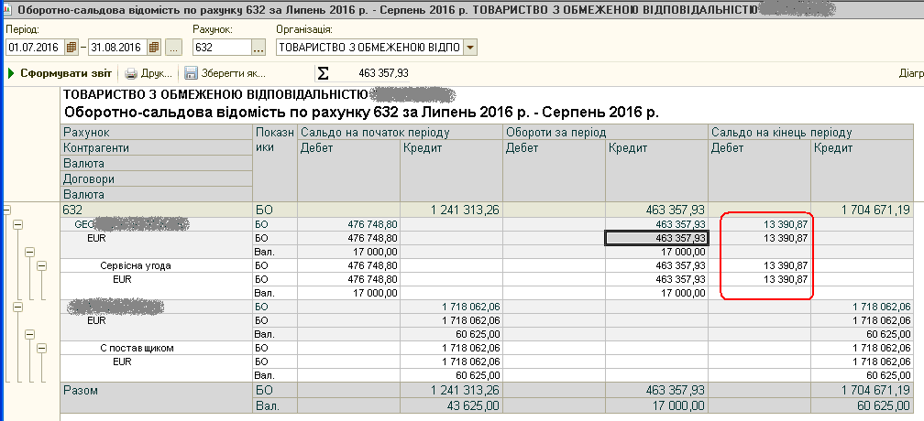Collapse the top-level 632 account group
The height and width of the screenshot is (421, 924).
click(7, 210)
